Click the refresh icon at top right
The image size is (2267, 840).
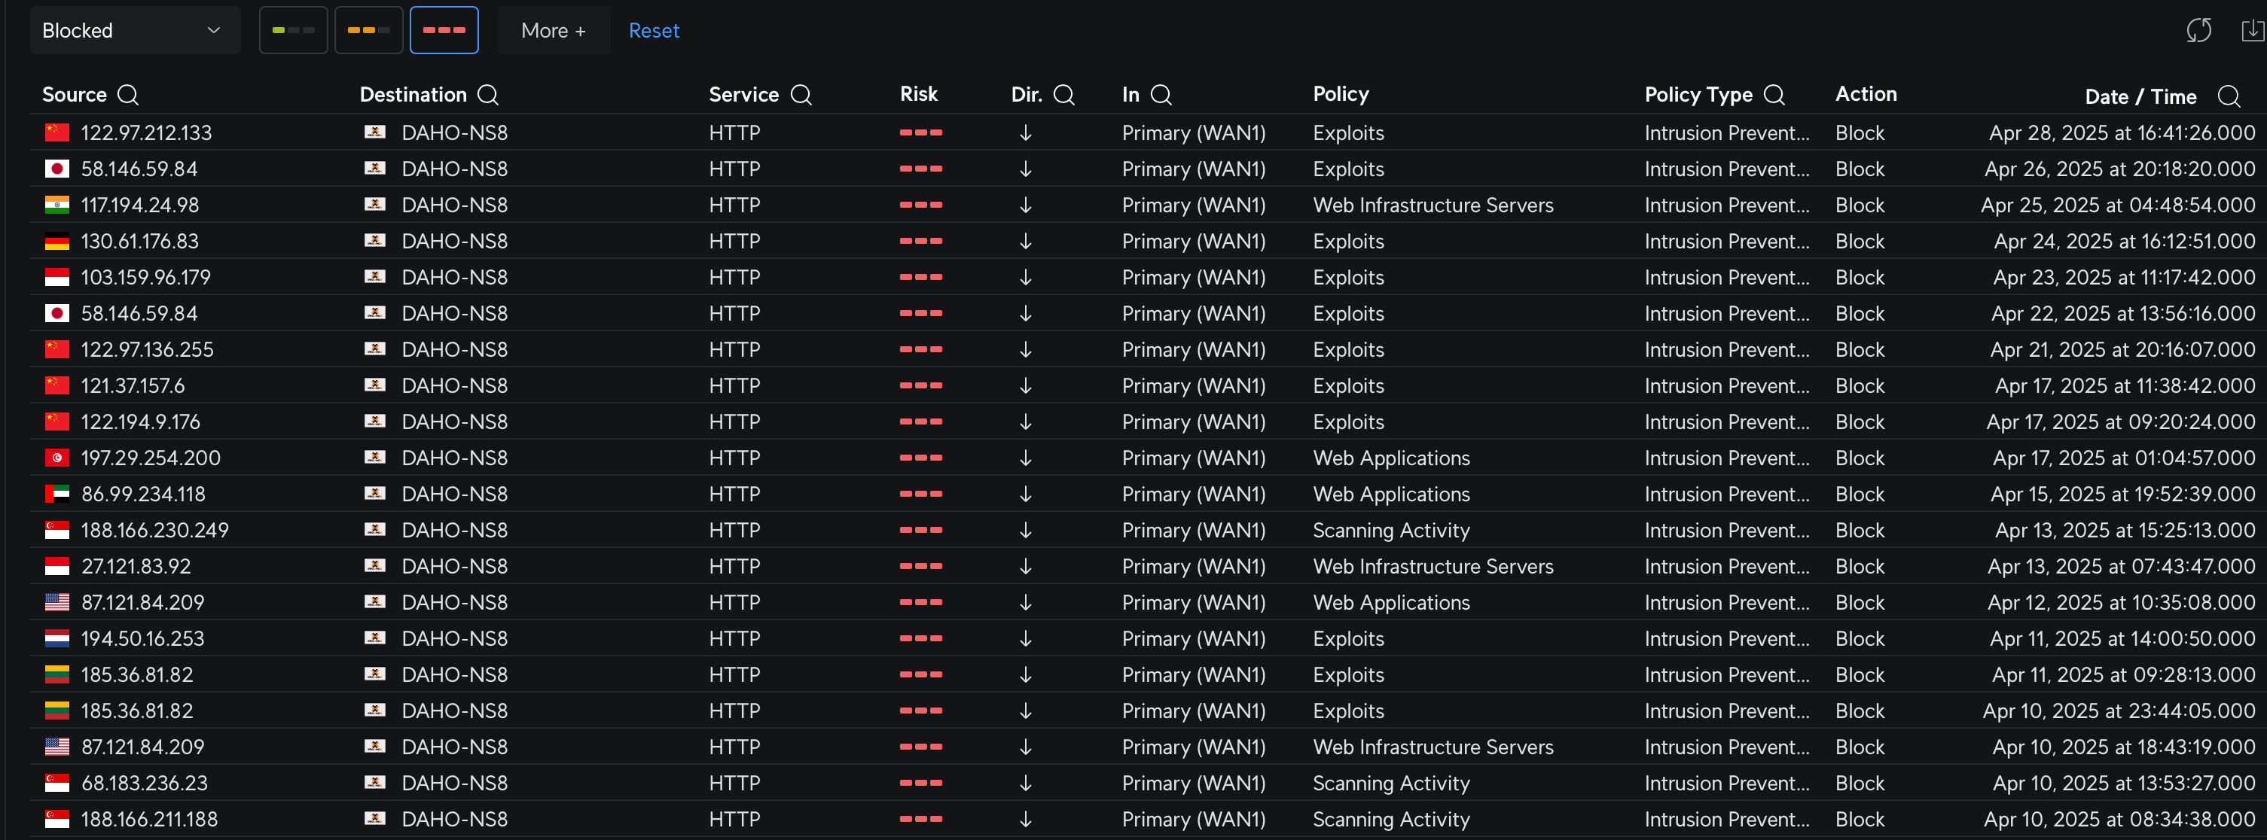[2198, 31]
